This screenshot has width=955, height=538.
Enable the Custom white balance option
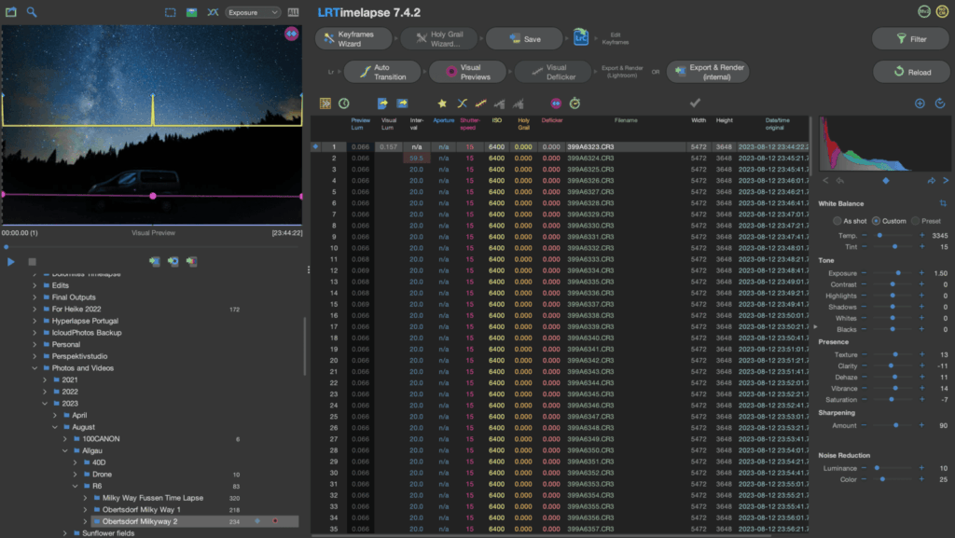[x=876, y=221]
